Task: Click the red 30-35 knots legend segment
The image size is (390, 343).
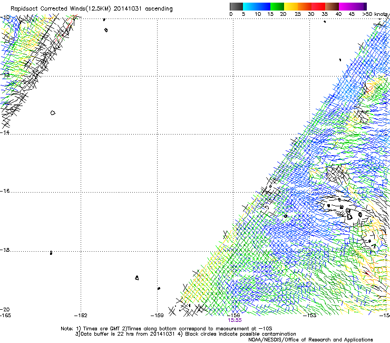Action: 318,6
